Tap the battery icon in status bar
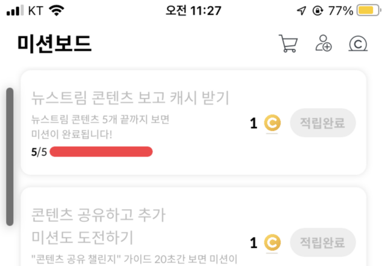Screen dimensions: 387x266 368,11
